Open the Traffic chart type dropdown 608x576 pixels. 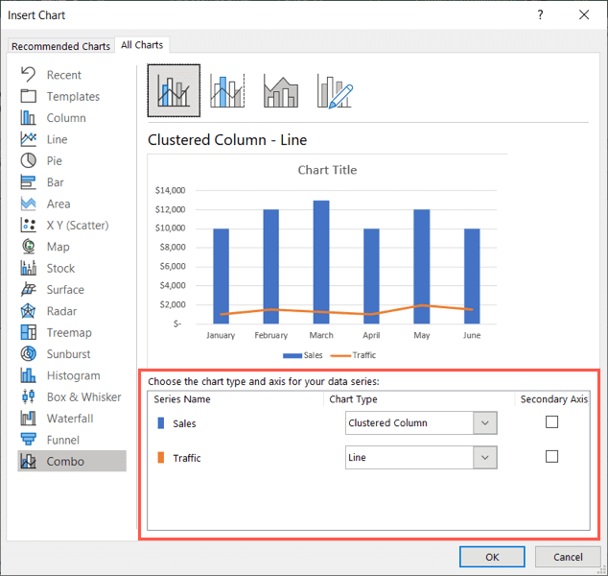click(x=484, y=458)
